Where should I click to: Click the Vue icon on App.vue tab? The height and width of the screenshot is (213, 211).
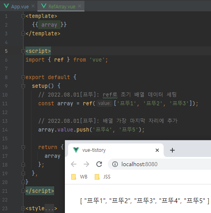click(6, 6)
